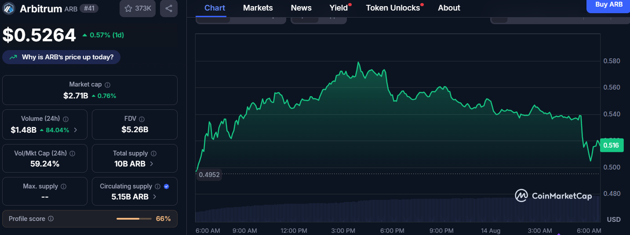Viewport: 630px width, 235px height.
Task: Click the 14 Aug date label on chart axis
Action: click(491, 231)
